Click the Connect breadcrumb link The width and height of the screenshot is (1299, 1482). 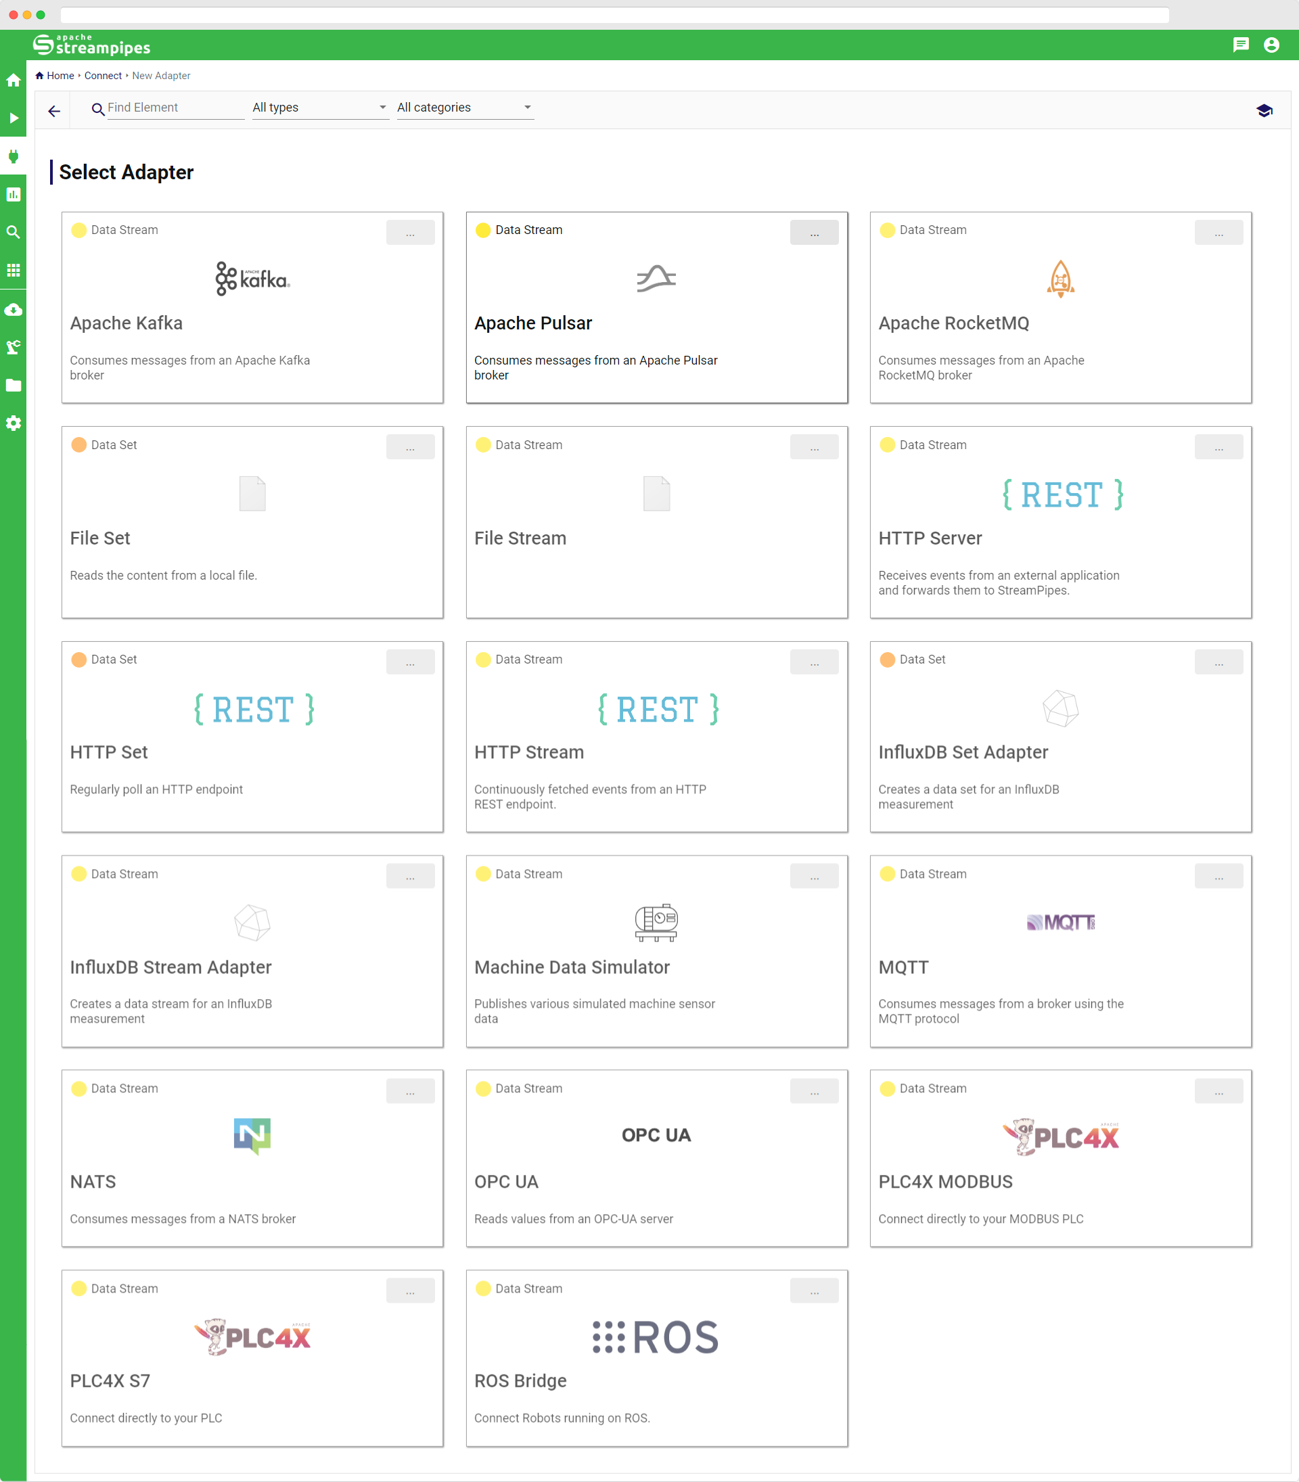103,75
